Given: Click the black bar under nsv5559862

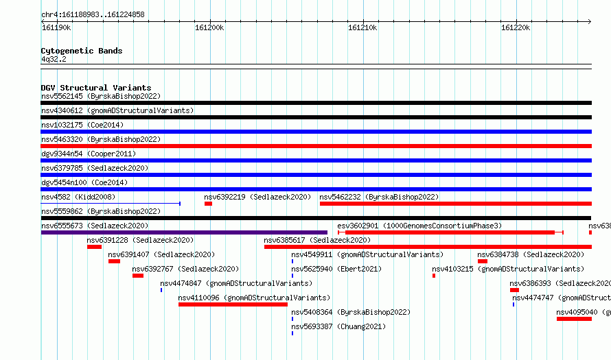Looking at the screenshot, I should [x=316, y=218].
